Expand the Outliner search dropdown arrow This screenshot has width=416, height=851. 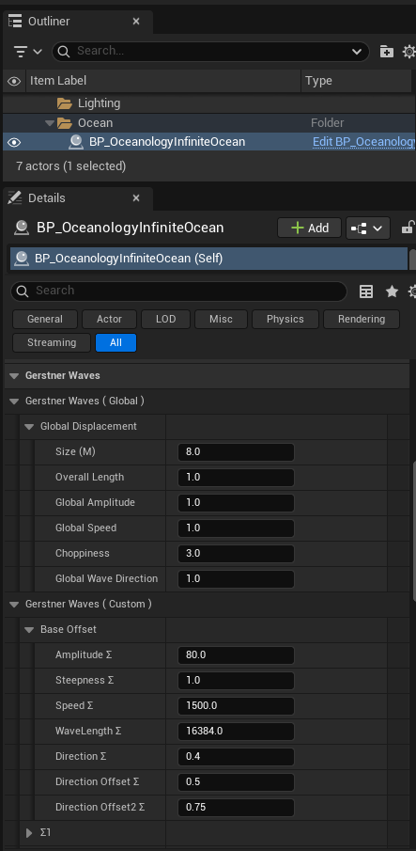pos(357,52)
